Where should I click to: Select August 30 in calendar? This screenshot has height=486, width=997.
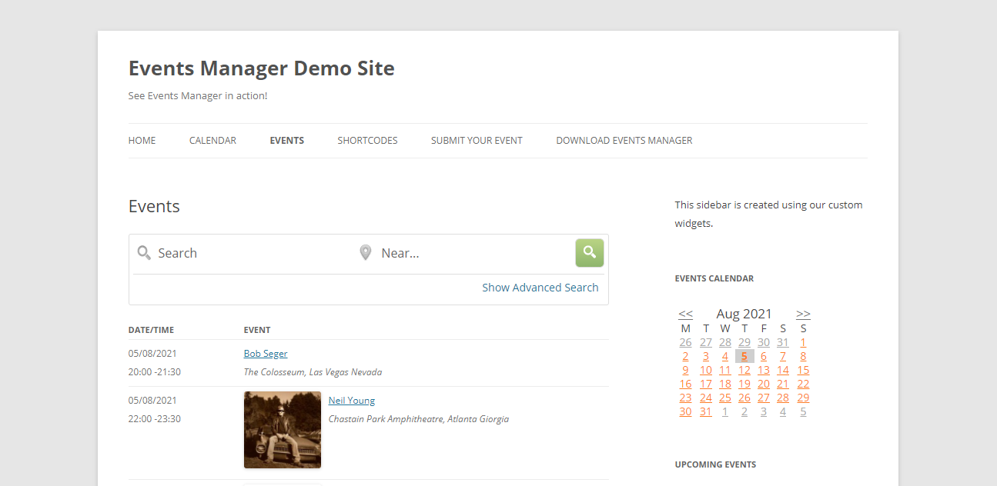685,411
